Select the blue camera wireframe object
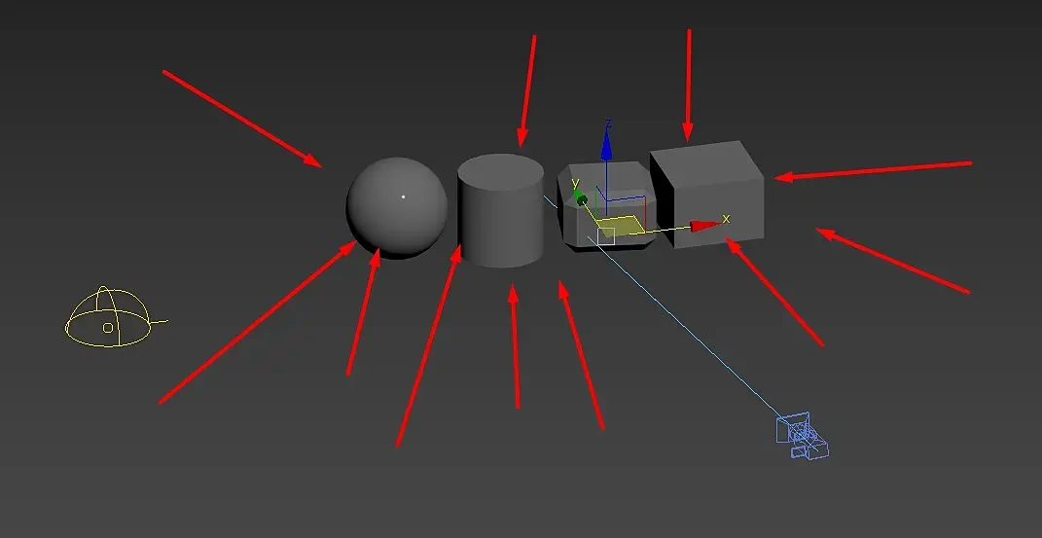 point(802,435)
